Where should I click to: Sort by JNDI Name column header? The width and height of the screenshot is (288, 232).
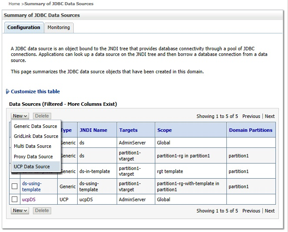click(93, 130)
